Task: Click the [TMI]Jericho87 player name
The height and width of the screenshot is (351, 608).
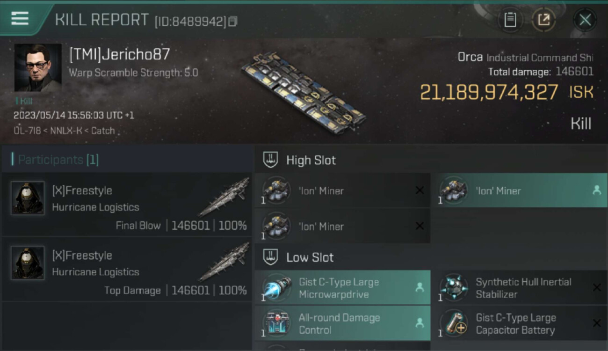Action: click(x=120, y=54)
